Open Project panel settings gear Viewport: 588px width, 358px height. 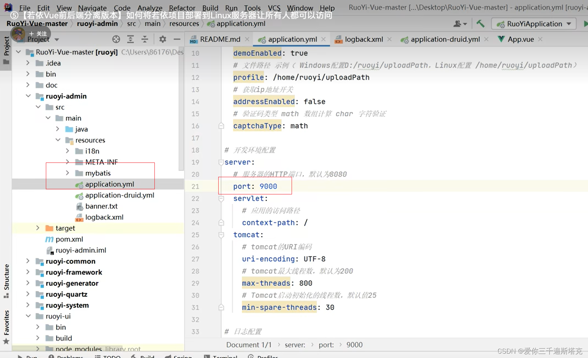(162, 39)
